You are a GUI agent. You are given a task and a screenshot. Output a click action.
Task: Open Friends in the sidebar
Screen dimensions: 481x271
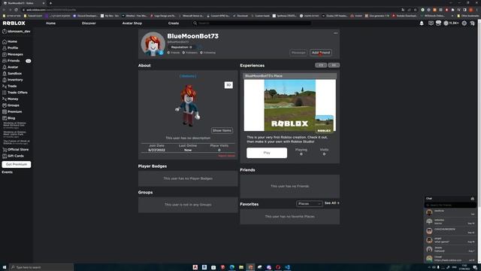point(11,61)
